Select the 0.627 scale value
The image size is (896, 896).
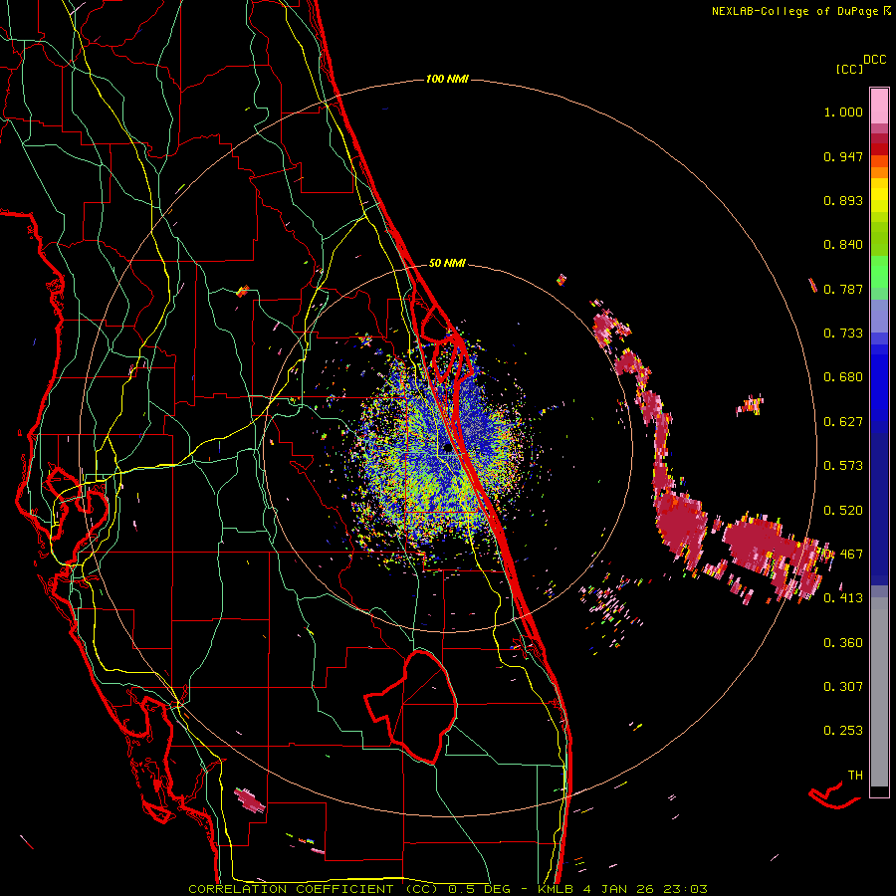843,422
